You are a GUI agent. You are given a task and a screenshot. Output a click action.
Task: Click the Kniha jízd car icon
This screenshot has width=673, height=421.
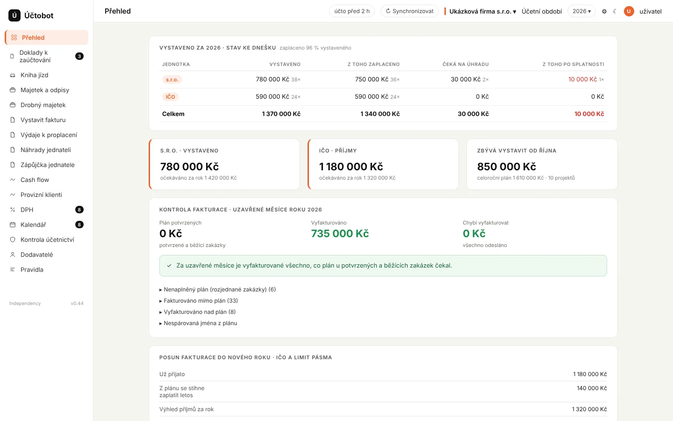tap(13, 75)
